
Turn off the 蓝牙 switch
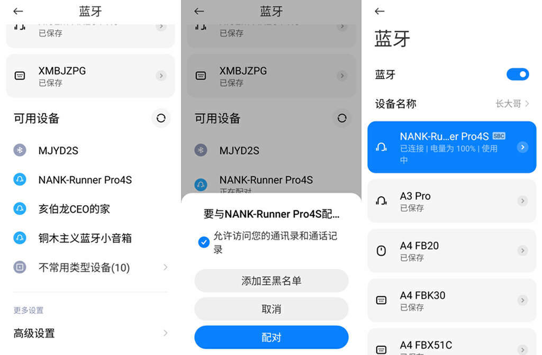pos(518,74)
